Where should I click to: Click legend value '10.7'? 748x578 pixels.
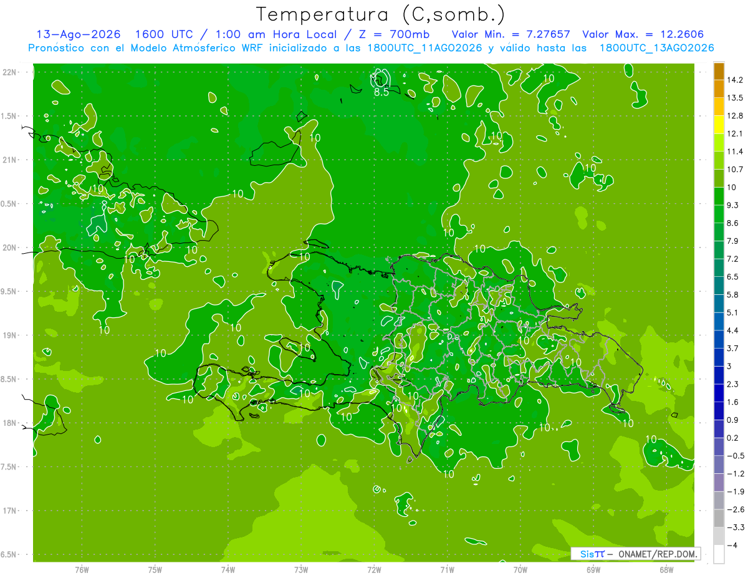click(734, 170)
